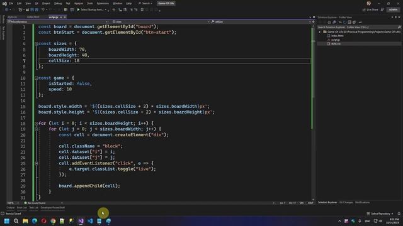The width and height of the screenshot is (403, 226).
Task: Open the account profile avatar
Action: click(x=369, y=3)
